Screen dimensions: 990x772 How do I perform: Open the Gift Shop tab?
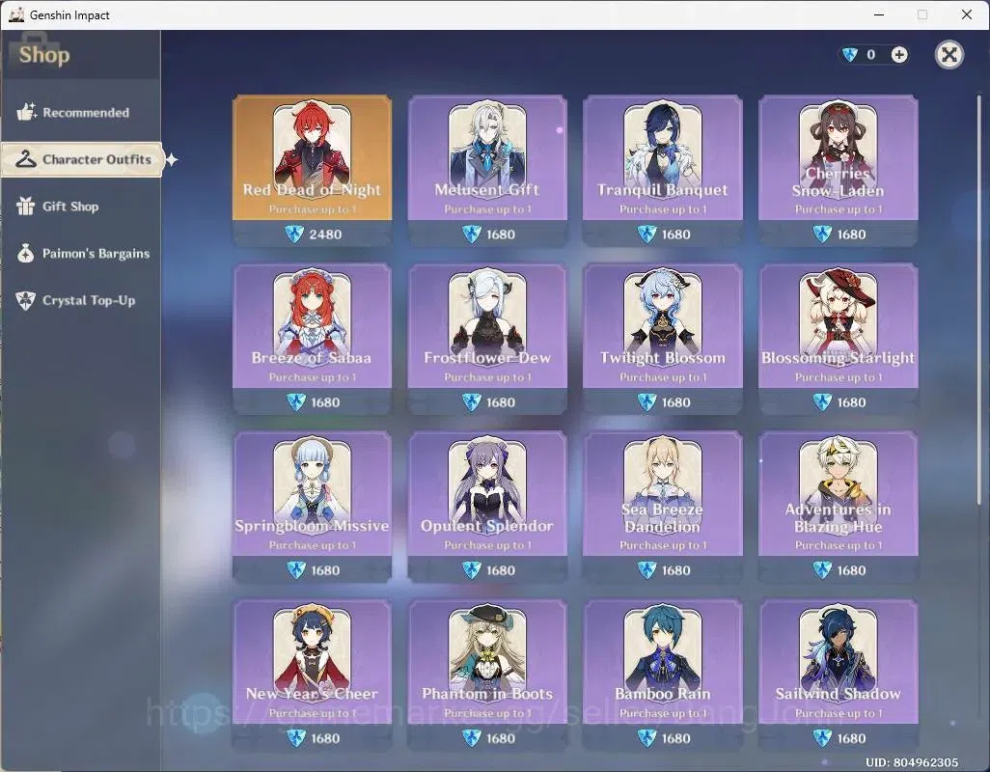pyautogui.click(x=80, y=207)
